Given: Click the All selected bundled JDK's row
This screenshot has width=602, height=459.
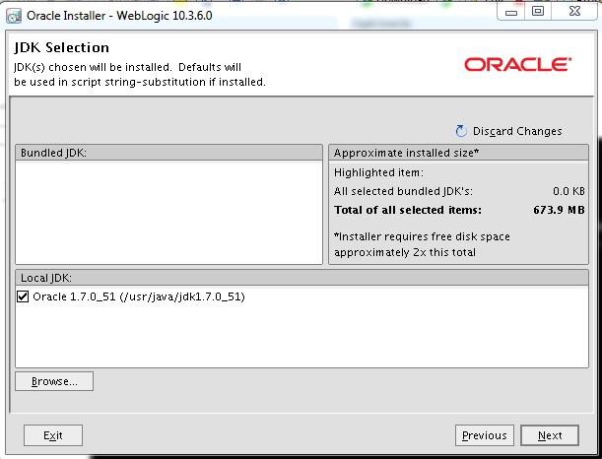Looking at the screenshot, I should click(458, 191).
